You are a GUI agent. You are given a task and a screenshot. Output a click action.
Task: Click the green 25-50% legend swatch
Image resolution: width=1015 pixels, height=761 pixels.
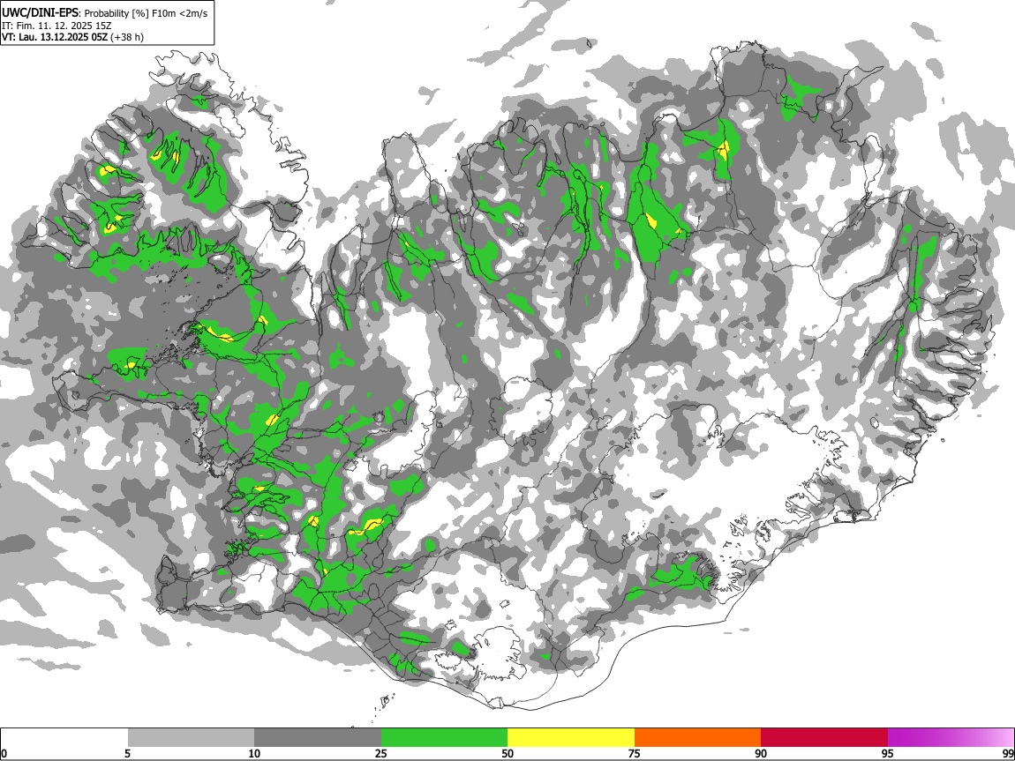pos(444,737)
